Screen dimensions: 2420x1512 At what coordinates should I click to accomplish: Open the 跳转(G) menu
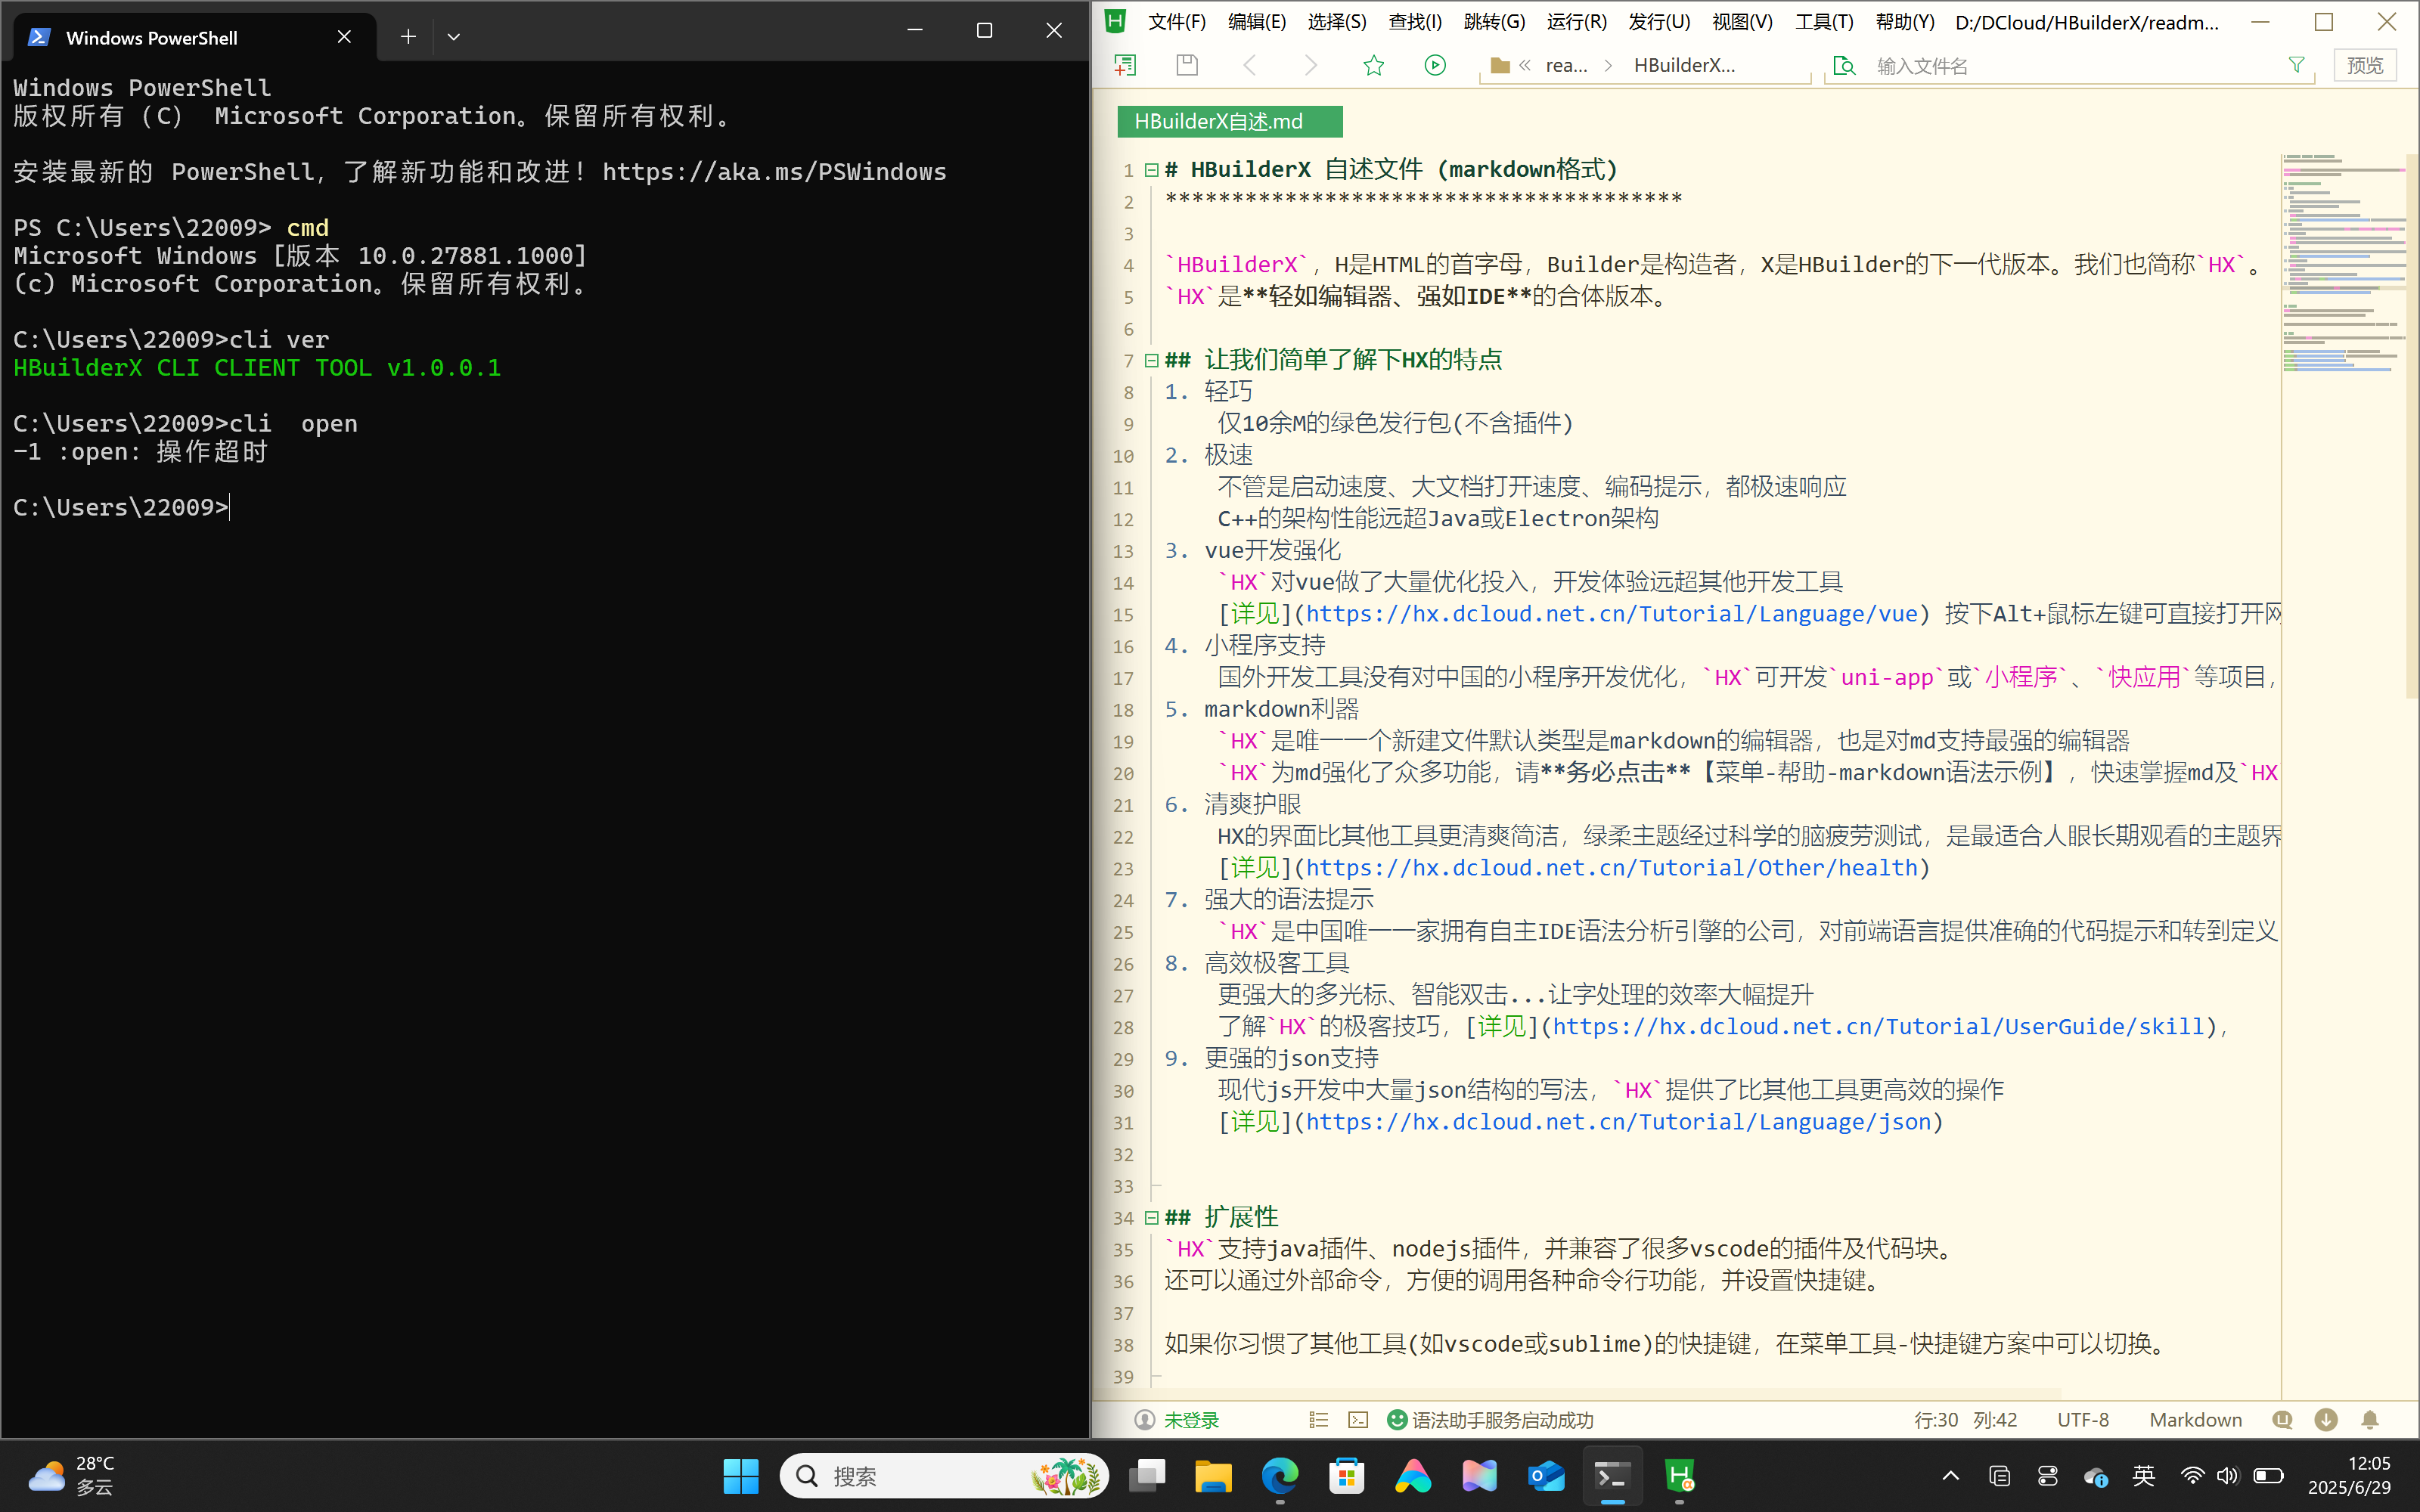1495,22
